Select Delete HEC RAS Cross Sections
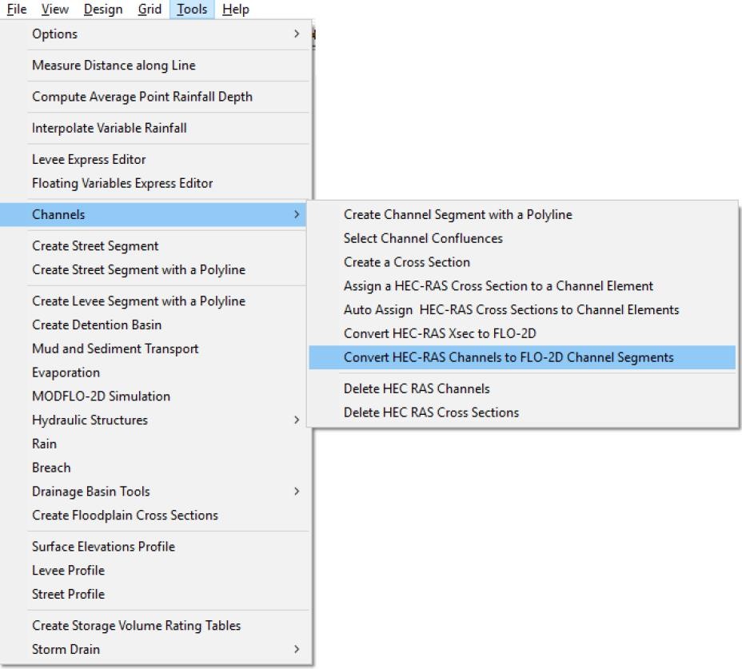The height and width of the screenshot is (669, 742). [x=431, y=412]
